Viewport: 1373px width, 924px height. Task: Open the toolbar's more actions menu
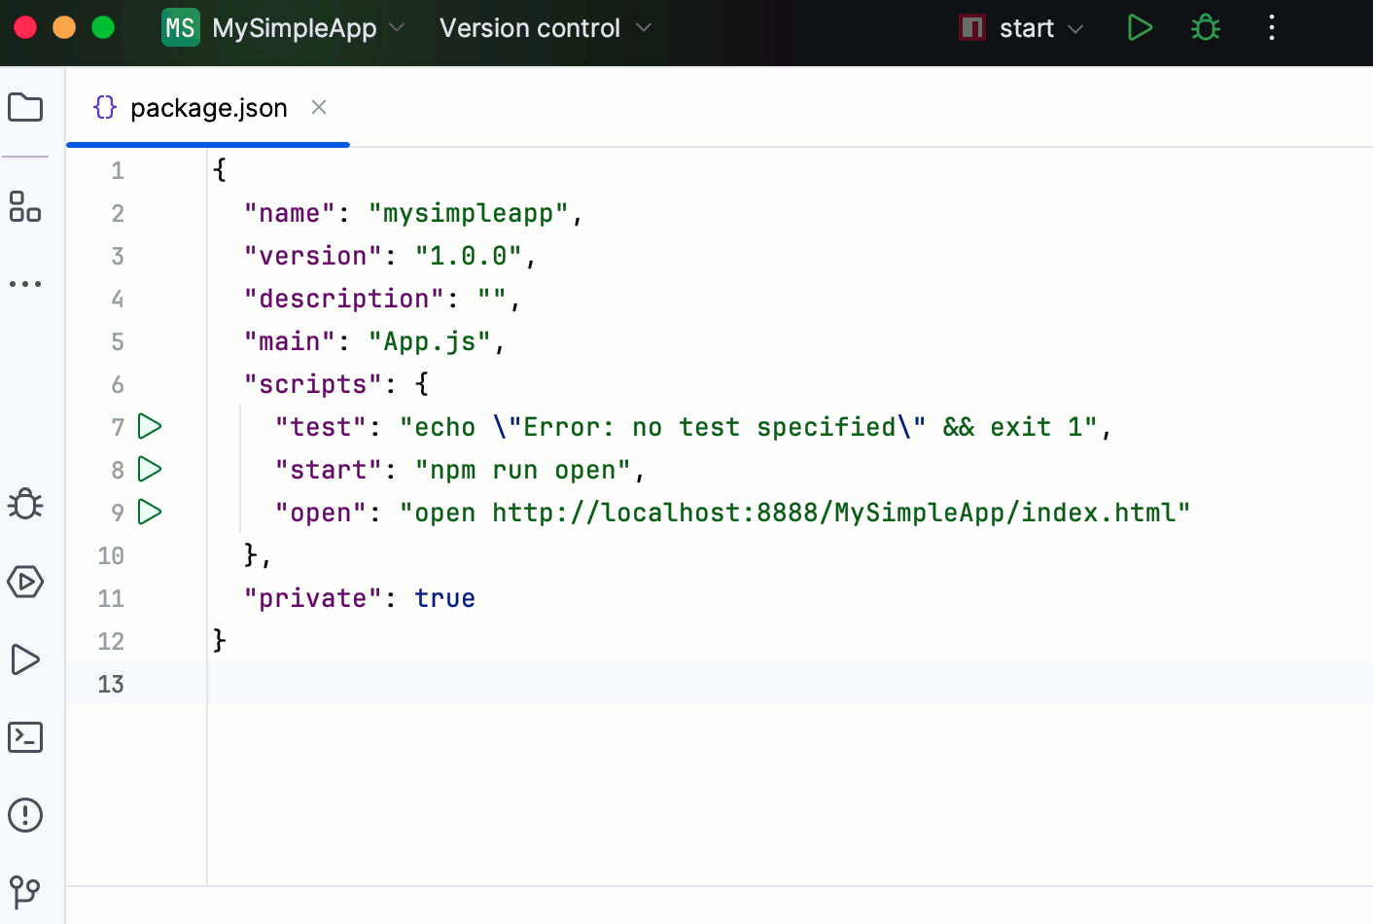(1271, 28)
